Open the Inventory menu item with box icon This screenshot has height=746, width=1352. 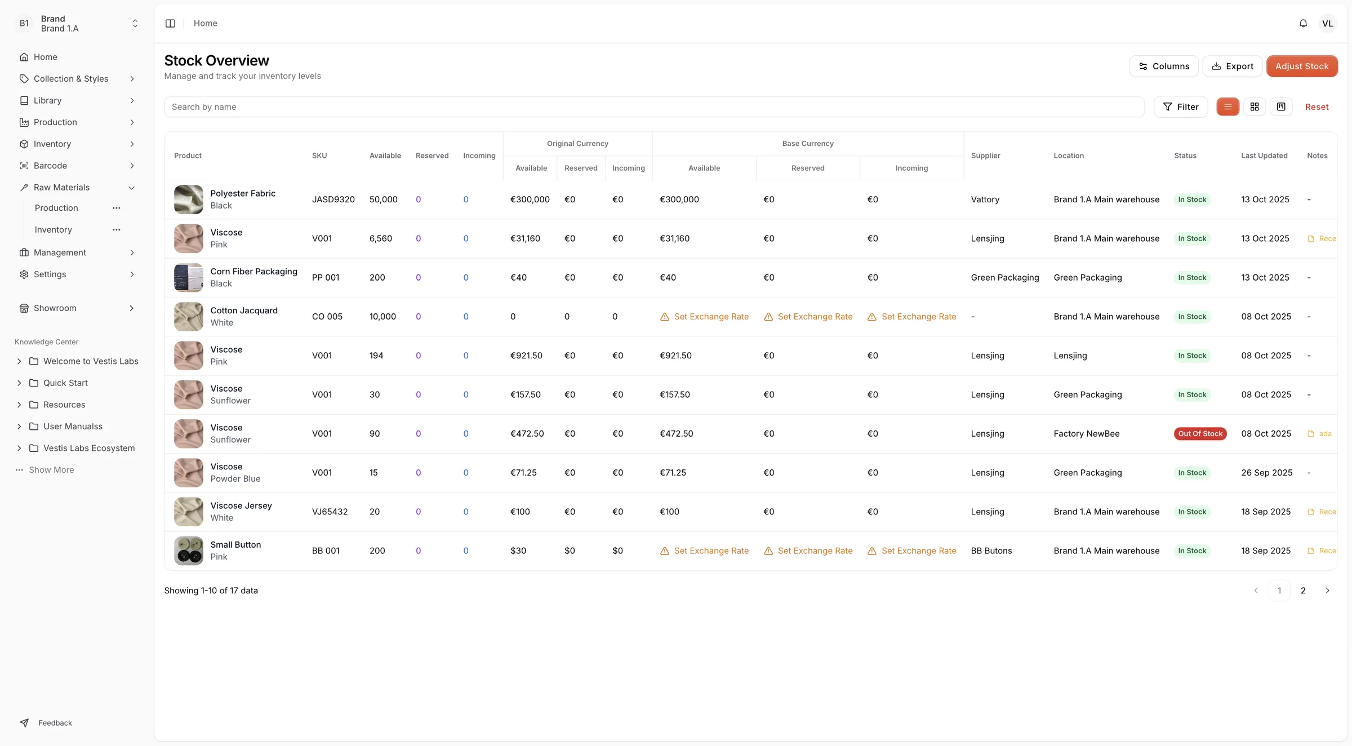click(x=78, y=144)
